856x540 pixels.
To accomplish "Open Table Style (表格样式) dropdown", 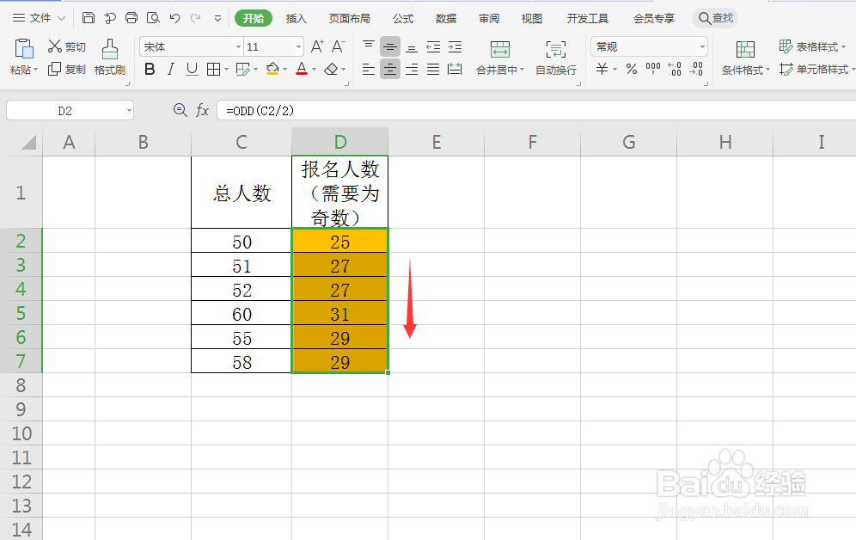I will click(812, 46).
